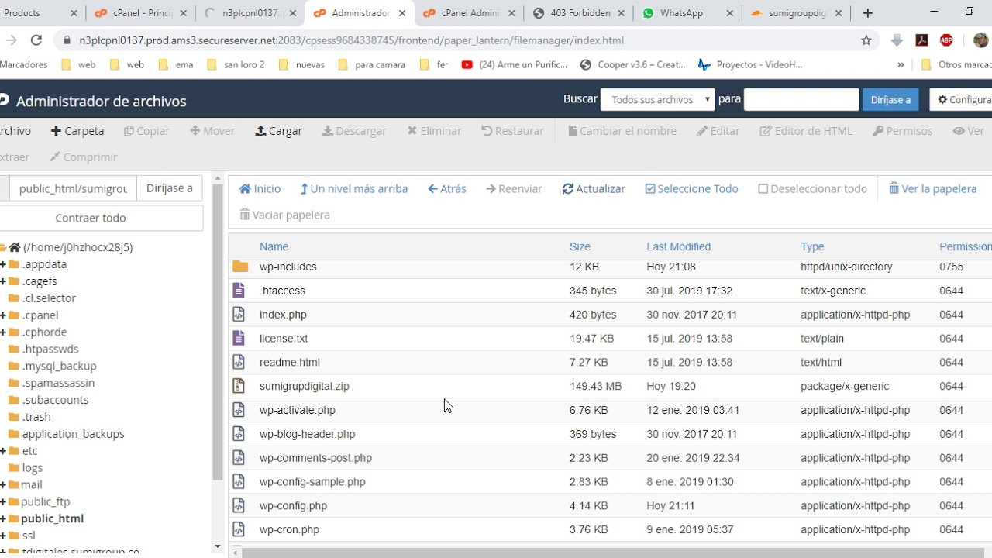This screenshot has height=558, width=992.
Task: Switch to the WhatsApp browser tab
Action: [687, 13]
